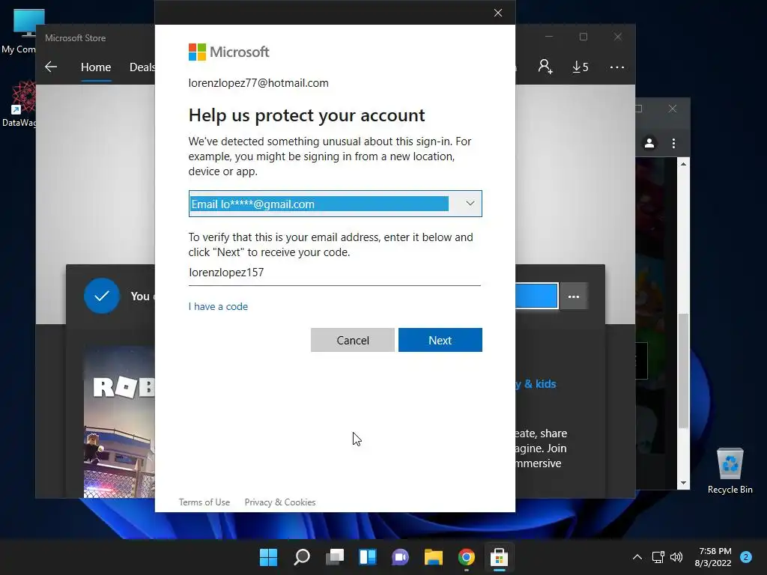The width and height of the screenshot is (767, 575).
Task: Open the Chat (Teams) taskbar icon
Action: (400, 557)
